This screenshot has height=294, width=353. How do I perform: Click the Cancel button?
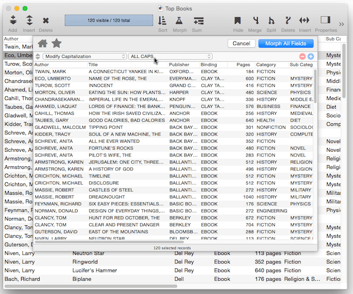pyautogui.click(x=241, y=43)
